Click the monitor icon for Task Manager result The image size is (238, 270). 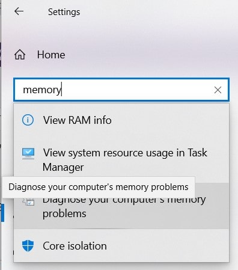click(x=28, y=154)
